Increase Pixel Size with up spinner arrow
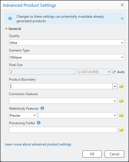This screenshot has height=162, width=129. [74, 70]
